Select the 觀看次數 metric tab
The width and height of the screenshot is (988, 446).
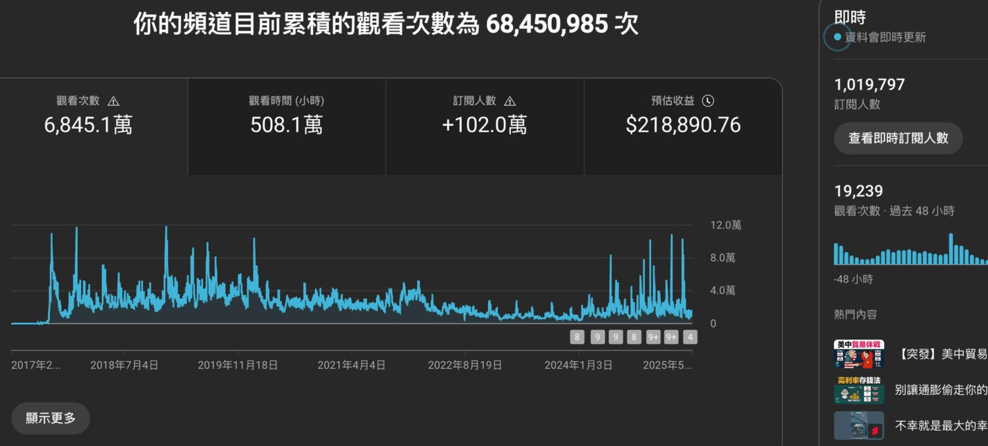click(x=94, y=127)
